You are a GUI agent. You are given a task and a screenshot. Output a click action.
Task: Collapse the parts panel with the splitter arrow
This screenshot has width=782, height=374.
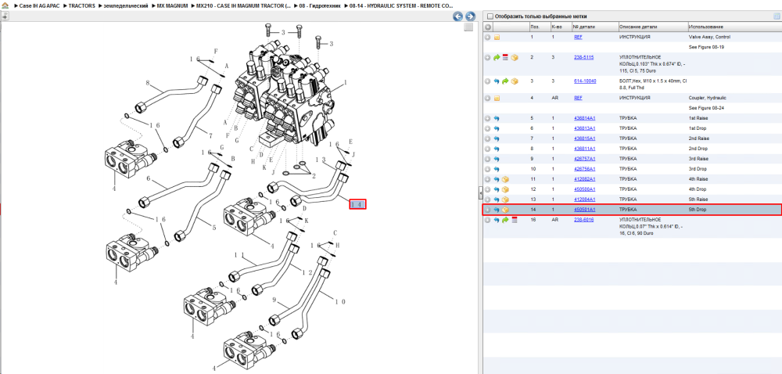[480, 192]
